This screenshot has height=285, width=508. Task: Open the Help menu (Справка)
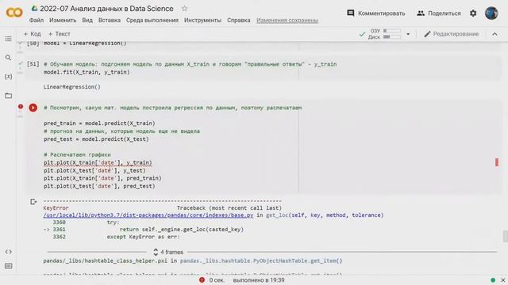[x=238, y=20]
